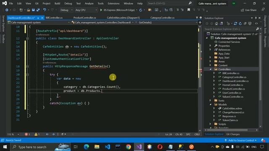Click the errors count indicator in editor footer
Image resolution: width=269 pixels, height=151 pixels.
tap(27, 134)
